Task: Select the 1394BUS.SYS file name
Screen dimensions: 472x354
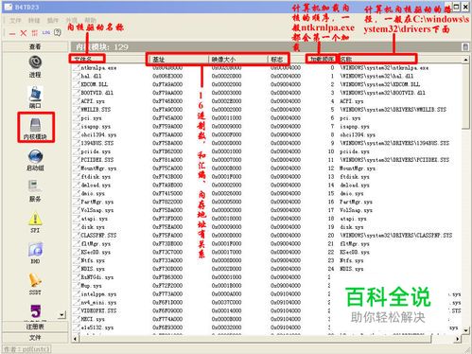Action: point(96,143)
